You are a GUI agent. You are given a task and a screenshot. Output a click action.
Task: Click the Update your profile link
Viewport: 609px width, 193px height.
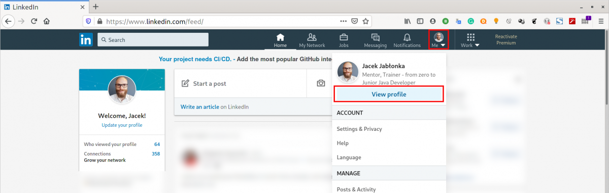122,125
